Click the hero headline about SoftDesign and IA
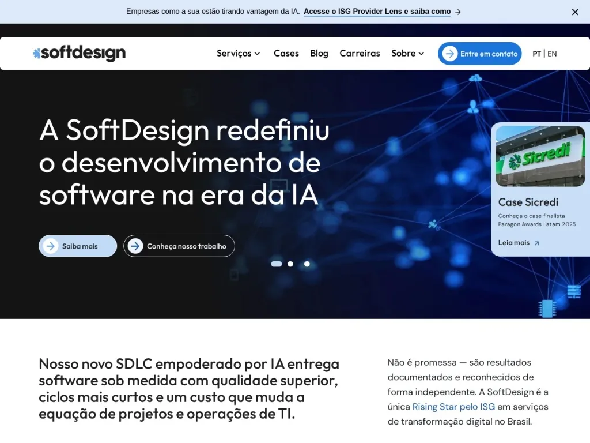 coord(184,162)
